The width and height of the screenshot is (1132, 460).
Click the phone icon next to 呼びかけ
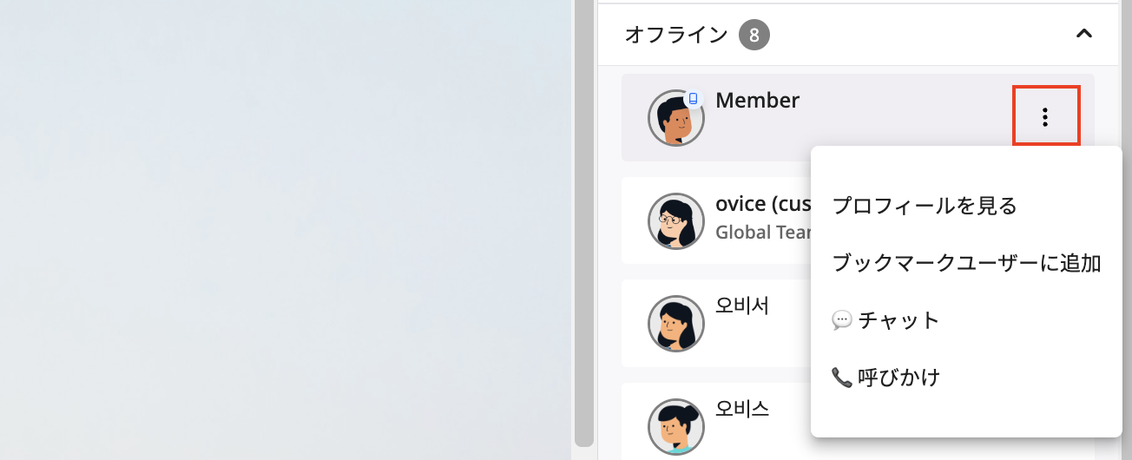click(841, 378)
